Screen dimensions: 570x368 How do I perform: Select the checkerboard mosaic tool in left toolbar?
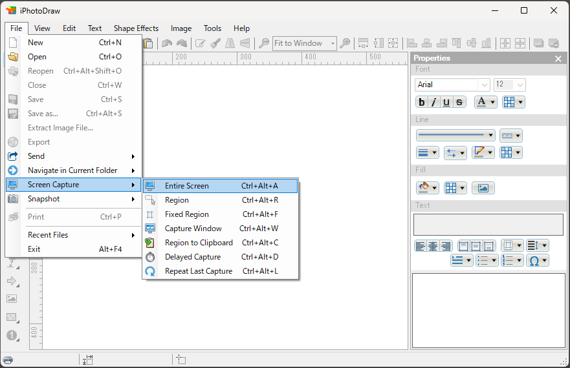coord(12,317)
